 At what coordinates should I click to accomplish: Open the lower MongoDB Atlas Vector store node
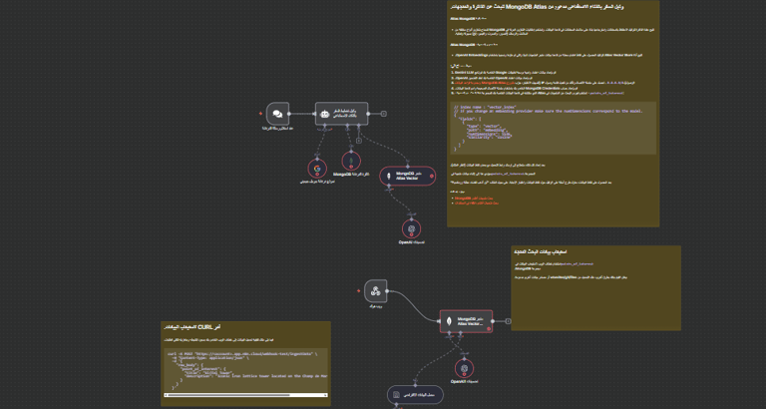click(466, 321)
